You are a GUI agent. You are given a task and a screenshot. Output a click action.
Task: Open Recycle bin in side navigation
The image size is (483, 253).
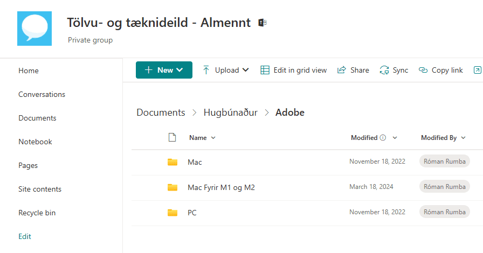click(37, 213)
